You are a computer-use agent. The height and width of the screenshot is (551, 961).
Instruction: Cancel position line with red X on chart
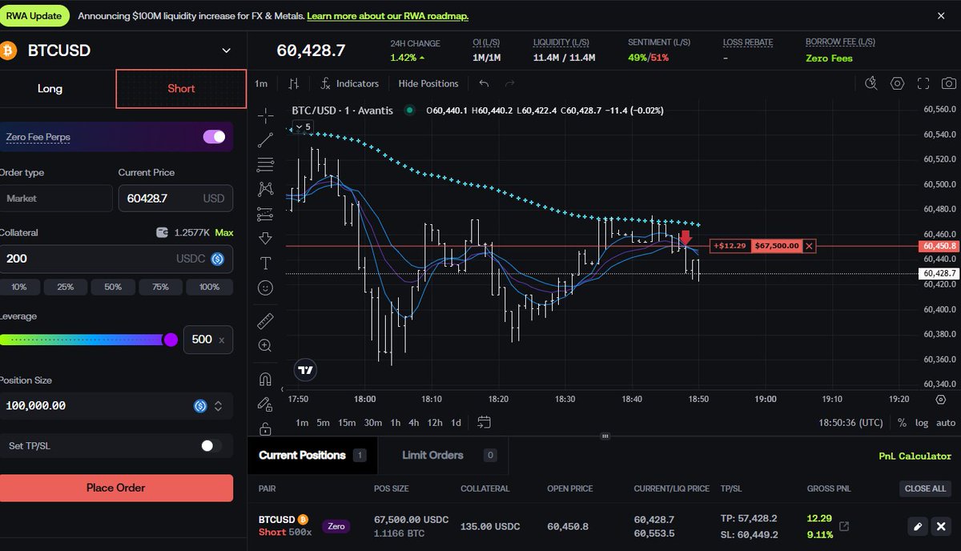coord(810,246)
